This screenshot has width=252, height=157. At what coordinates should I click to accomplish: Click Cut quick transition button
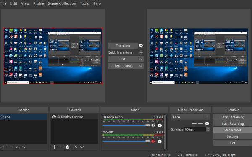click(123, 59)
